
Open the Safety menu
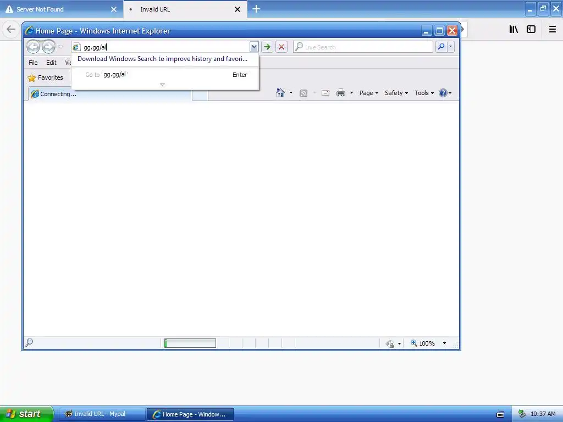point(396,93)
